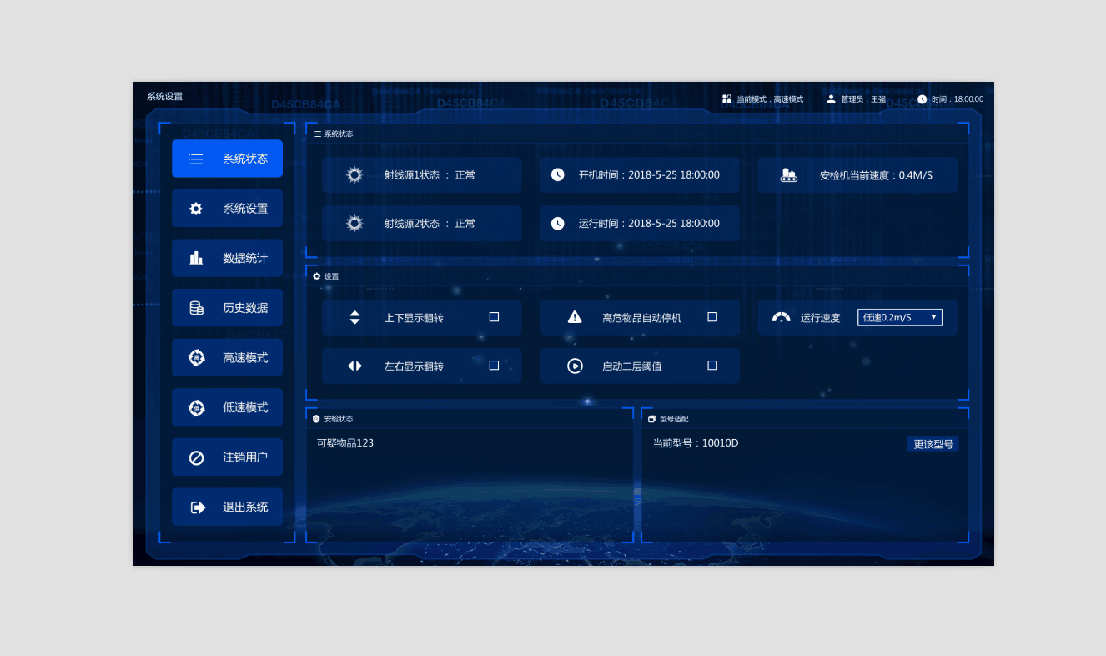The width and height of the screenshot is (1106, 656).
Task: Click the prohibition icon beside 注销用户
Action: (196, 457)
